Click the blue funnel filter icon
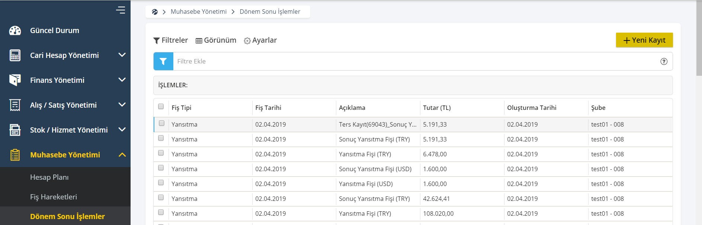Viewport: 702px width, 225px height. click(163, 61)
